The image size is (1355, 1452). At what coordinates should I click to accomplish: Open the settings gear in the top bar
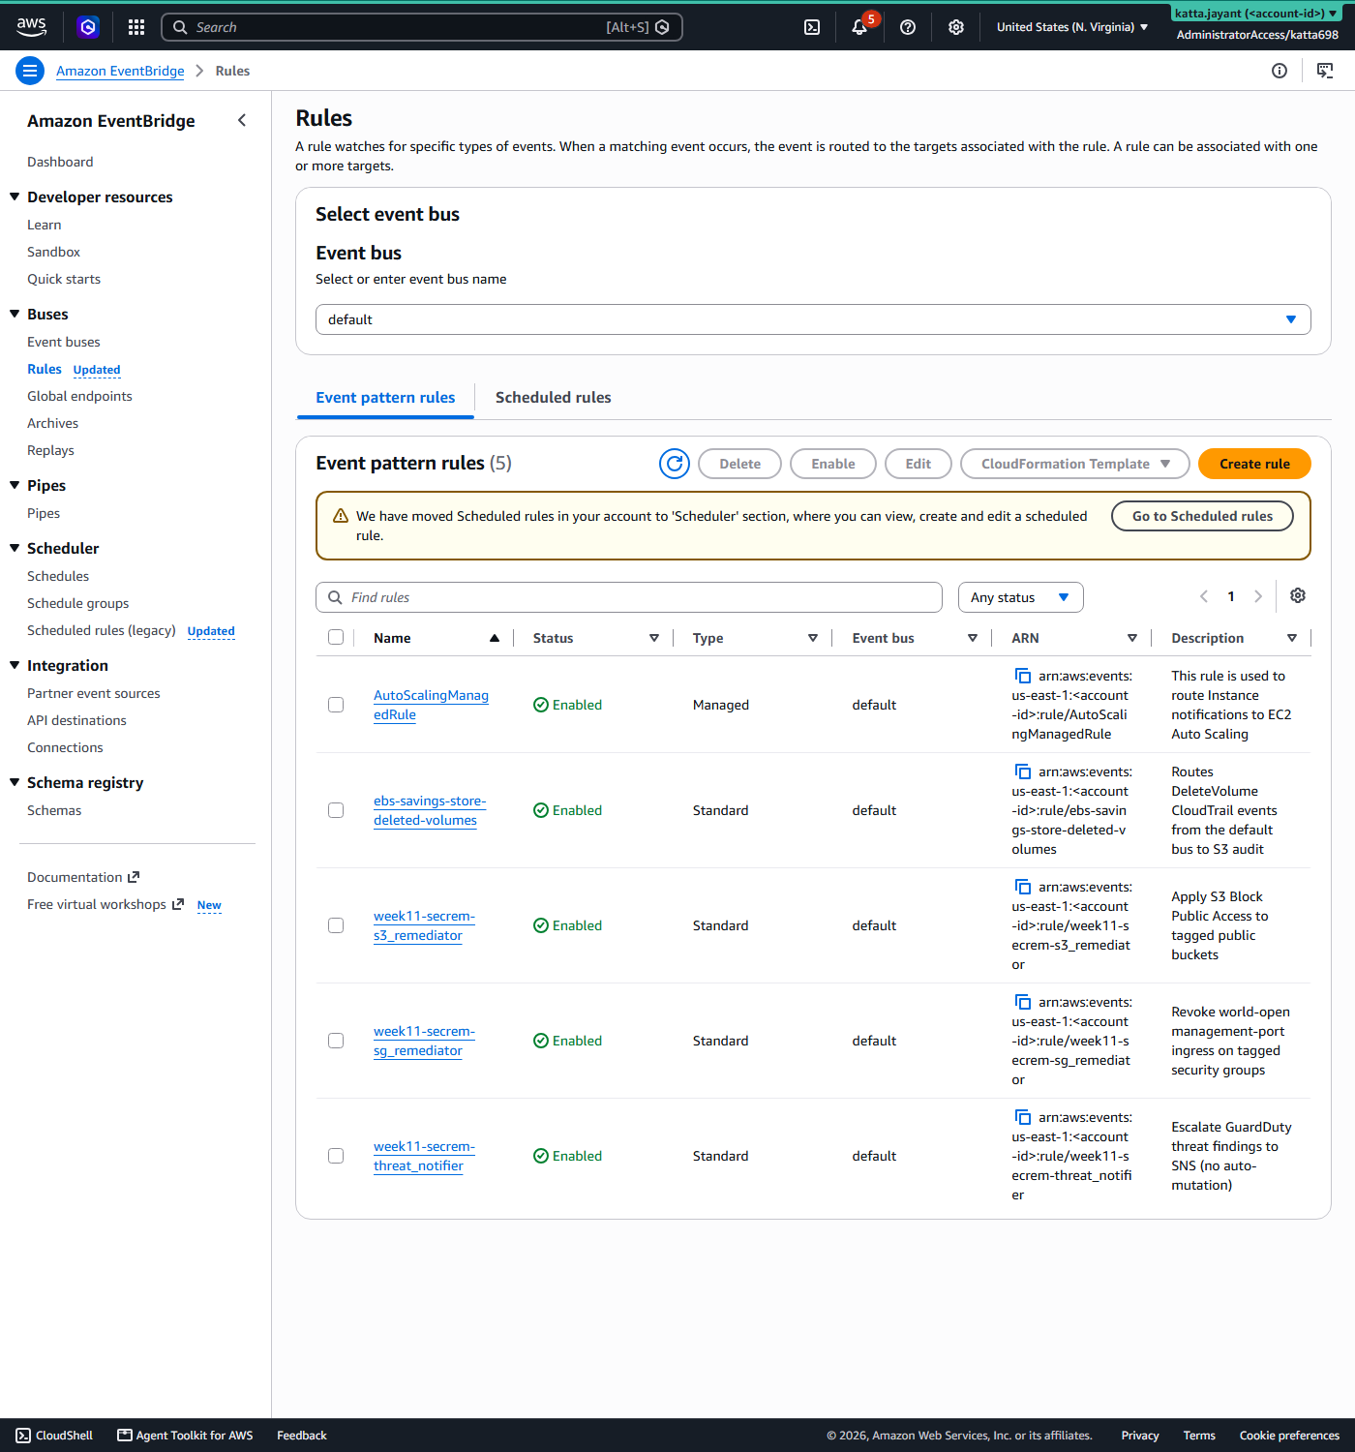[x=956, y=27]
